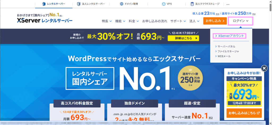Select サーバーパネル in login menu

pos(226,46)
